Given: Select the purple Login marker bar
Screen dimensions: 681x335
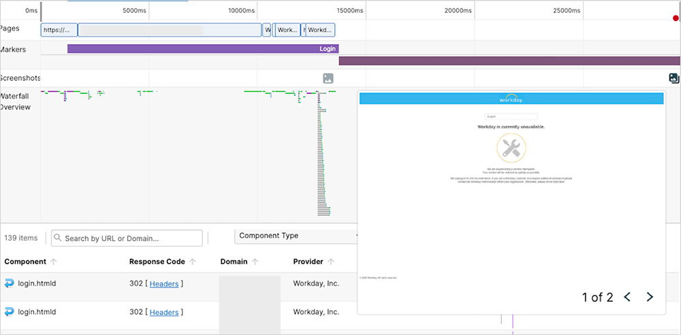Looking at the screenshot, I should click(202, 49).
